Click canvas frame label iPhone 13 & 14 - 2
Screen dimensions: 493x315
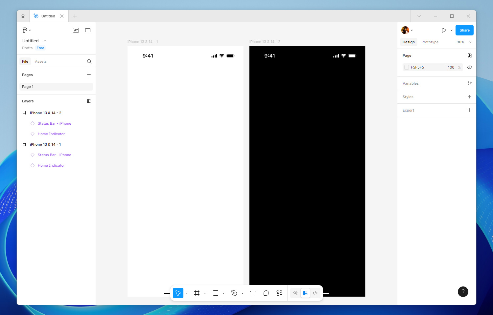coord(265,42)
